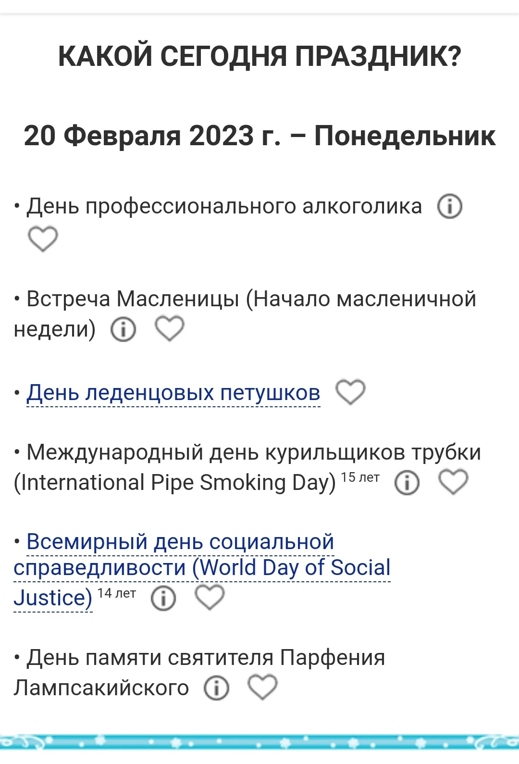Open info for Парфения Лампсакийского memorial day

217,689
